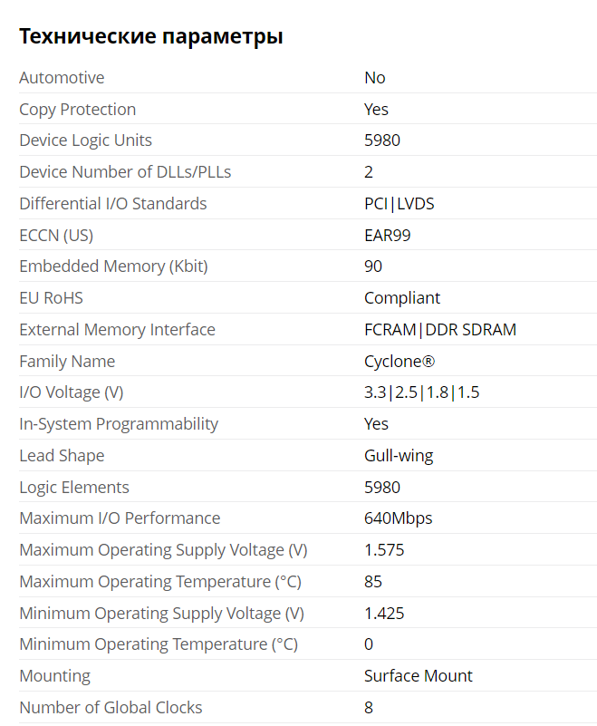597x726 pixels.
Task: Click the "FCRAM|DDR SDRAM" value
Action: pos(439,330)
